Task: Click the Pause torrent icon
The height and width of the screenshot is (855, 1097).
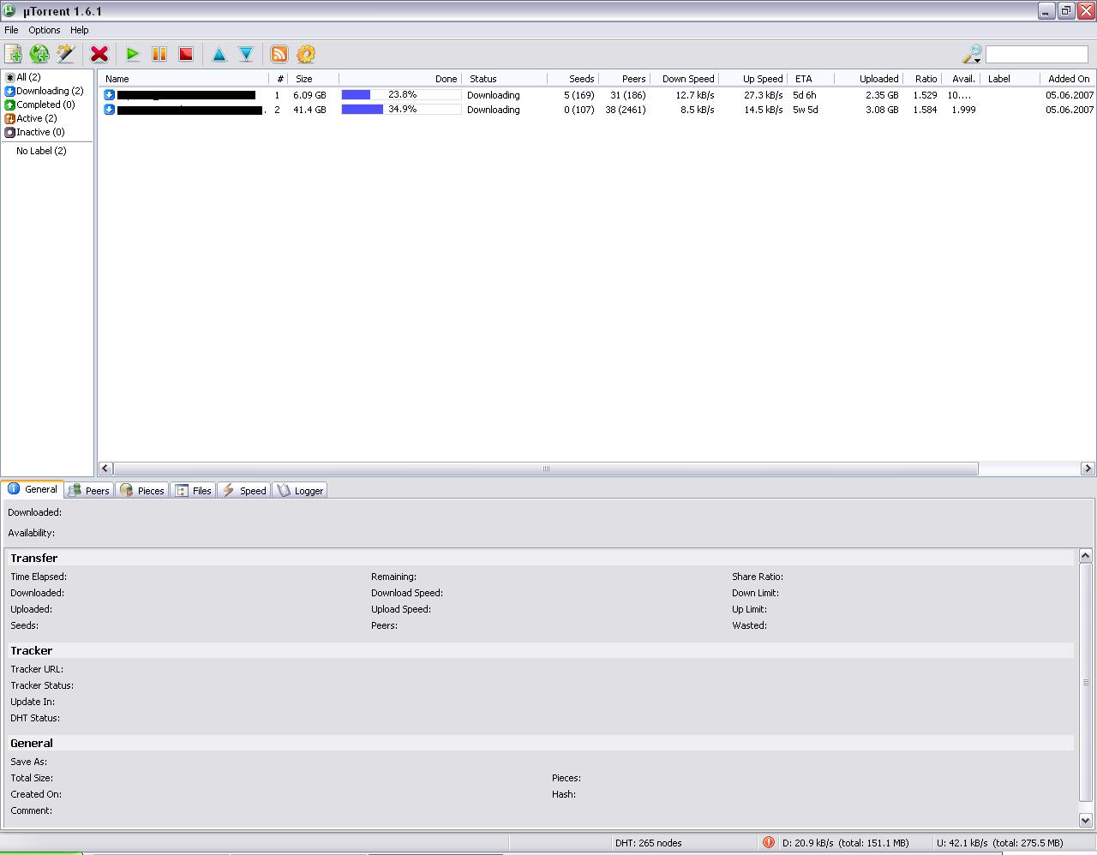Action: tap(159, 54)
